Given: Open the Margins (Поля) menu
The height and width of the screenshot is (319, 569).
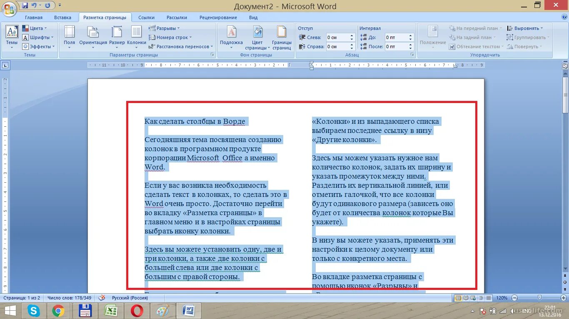Looking at the screenshot, I should pos(70,37).
